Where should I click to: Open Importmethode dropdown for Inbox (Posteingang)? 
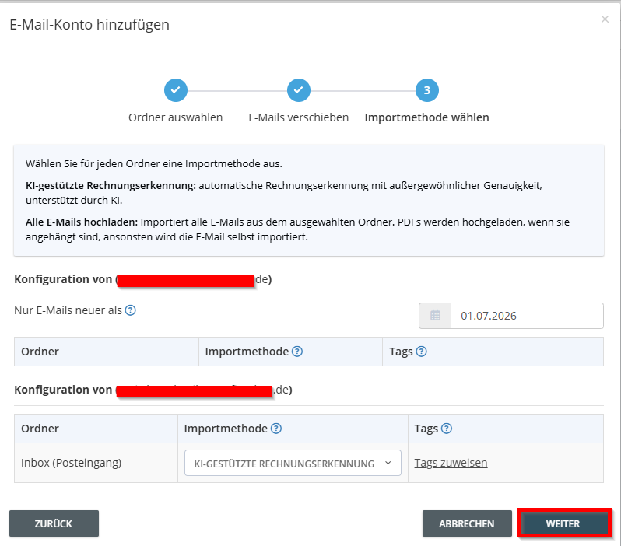293,463
